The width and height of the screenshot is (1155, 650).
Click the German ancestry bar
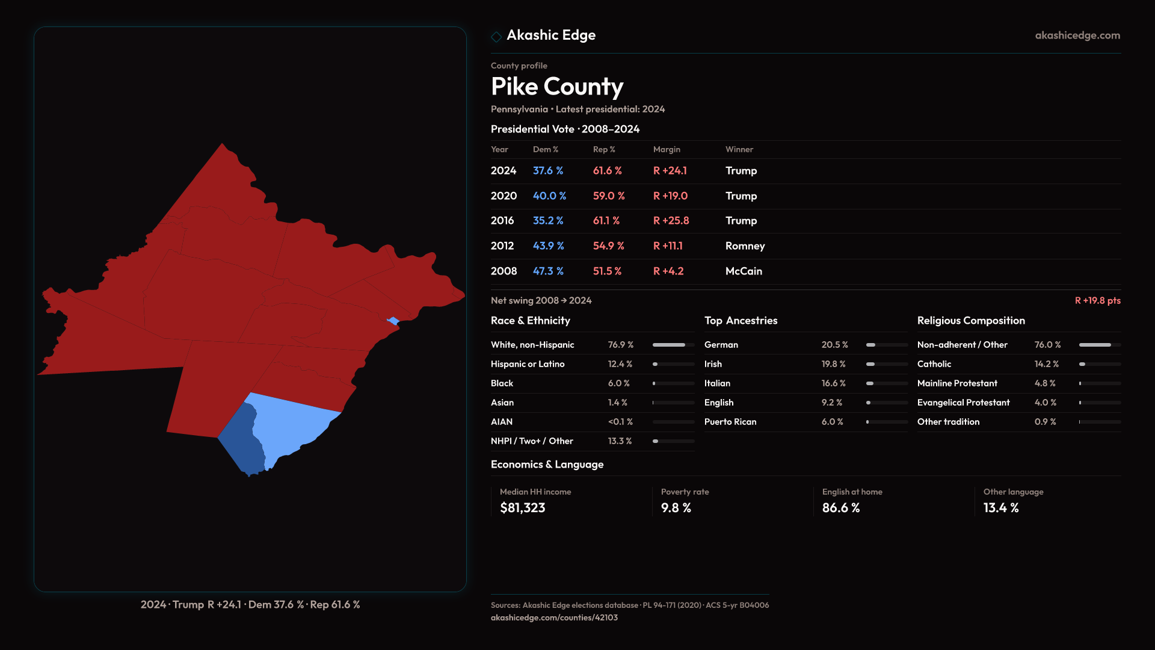[887, 345]
